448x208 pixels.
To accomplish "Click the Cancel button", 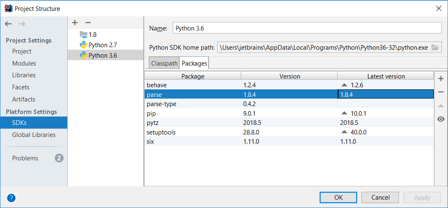I will point(380,197).
